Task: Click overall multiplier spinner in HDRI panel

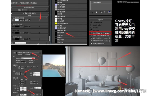Action: pos(25,73)
